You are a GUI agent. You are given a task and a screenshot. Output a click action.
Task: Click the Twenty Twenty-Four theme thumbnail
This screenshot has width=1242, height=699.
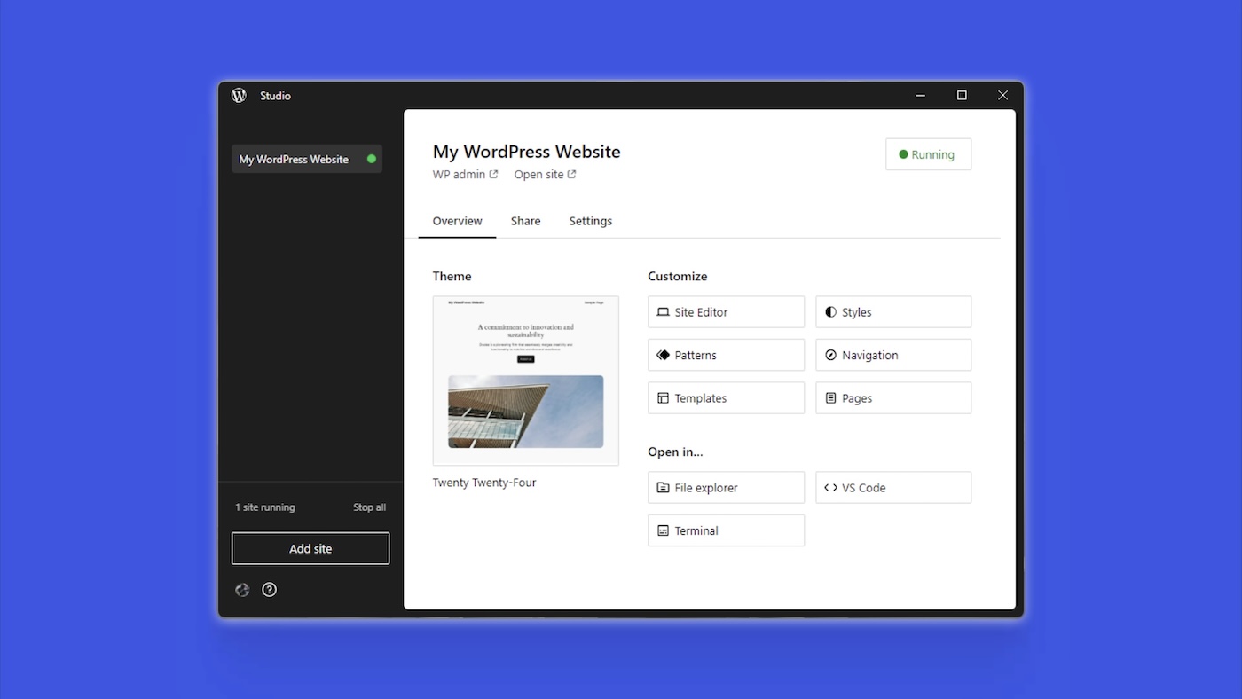click(525, 381)
